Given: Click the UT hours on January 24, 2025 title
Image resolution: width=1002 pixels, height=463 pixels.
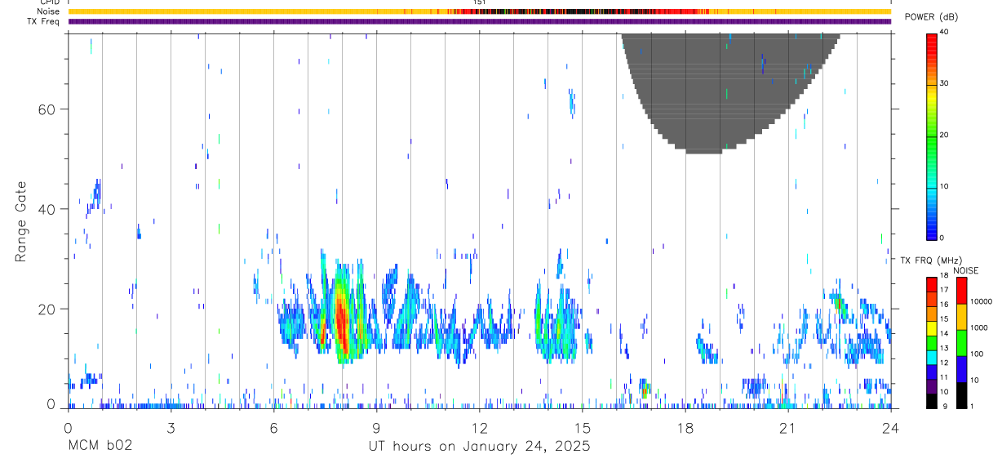Looking at the screenshot, I should 480,447.
